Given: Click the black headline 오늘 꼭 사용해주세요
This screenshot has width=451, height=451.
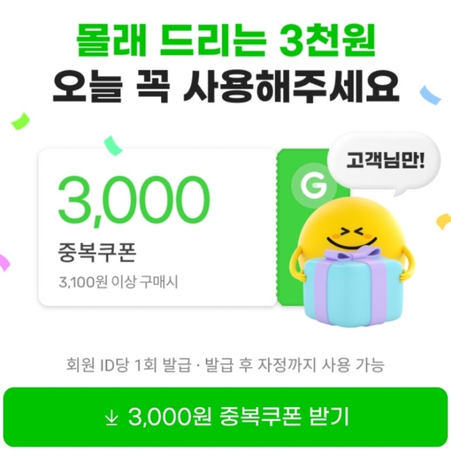Looking at the screenshot, I should click(x=226, y=86).
